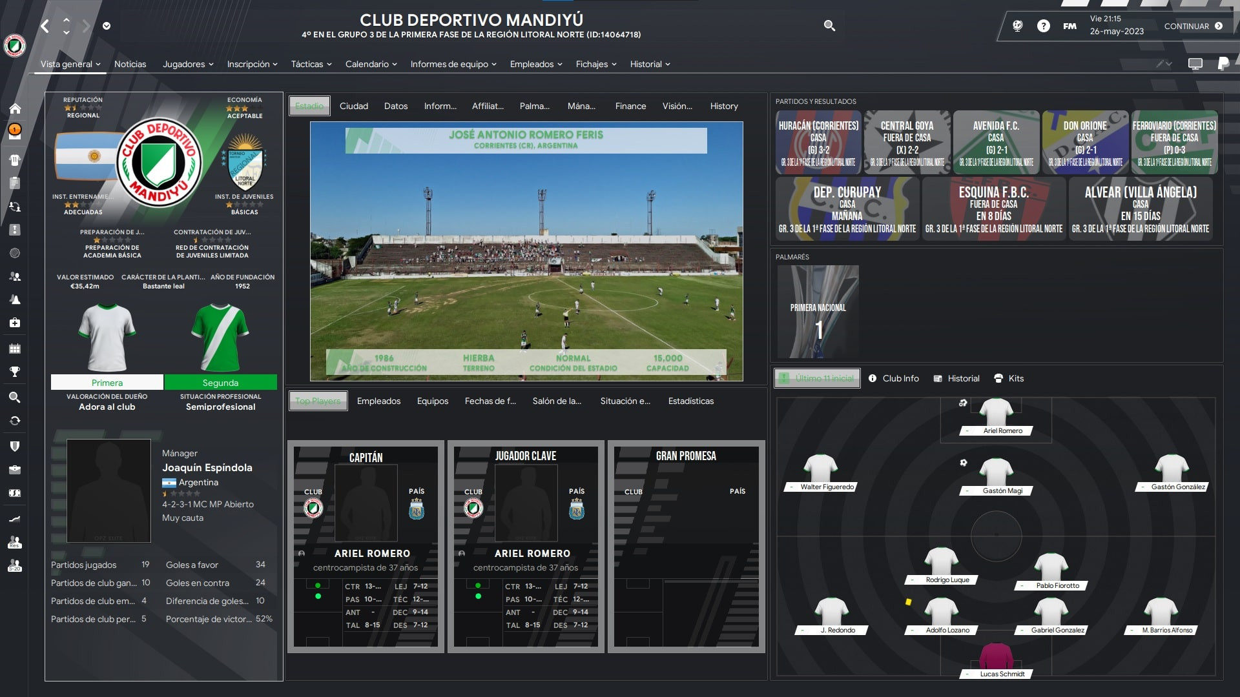Expand the Calendario dropdown
The width and height of the screenshot is (1240, 697).
coord(371,64)
